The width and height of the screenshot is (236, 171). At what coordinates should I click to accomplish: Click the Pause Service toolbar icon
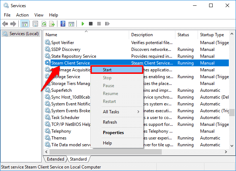99,24
